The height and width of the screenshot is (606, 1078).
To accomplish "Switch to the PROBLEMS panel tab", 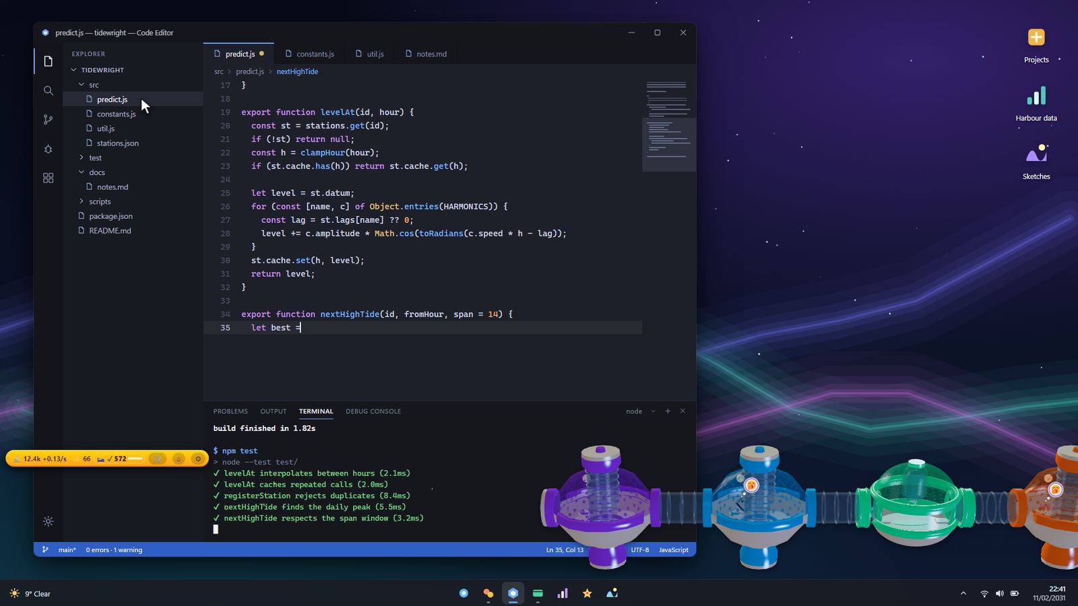I will point(230,411).
